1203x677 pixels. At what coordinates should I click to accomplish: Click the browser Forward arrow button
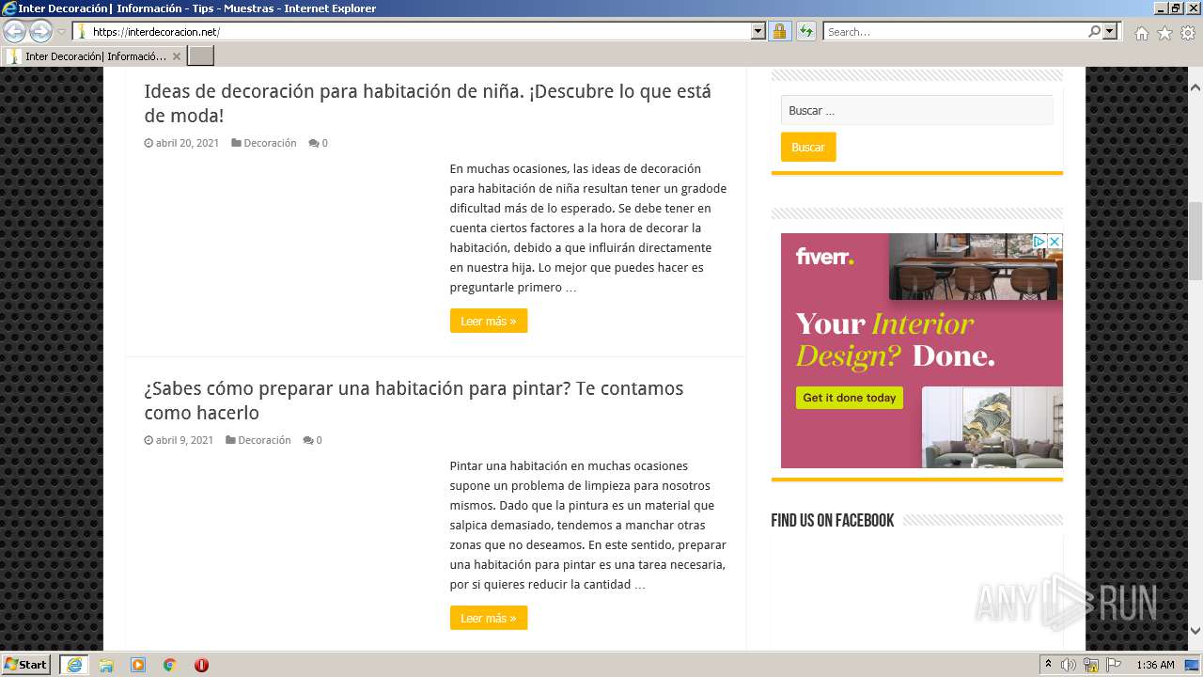tap(40, 31)
